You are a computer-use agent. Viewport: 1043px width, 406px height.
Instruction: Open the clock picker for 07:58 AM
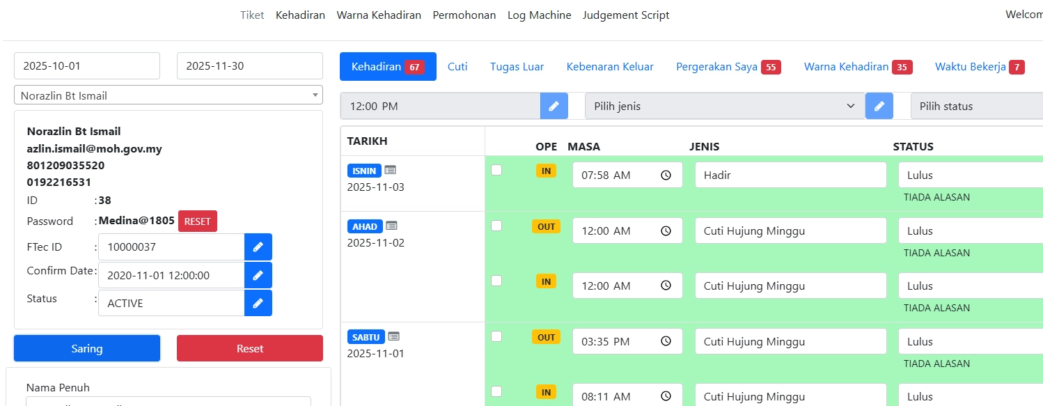click(x=666, y=175)
